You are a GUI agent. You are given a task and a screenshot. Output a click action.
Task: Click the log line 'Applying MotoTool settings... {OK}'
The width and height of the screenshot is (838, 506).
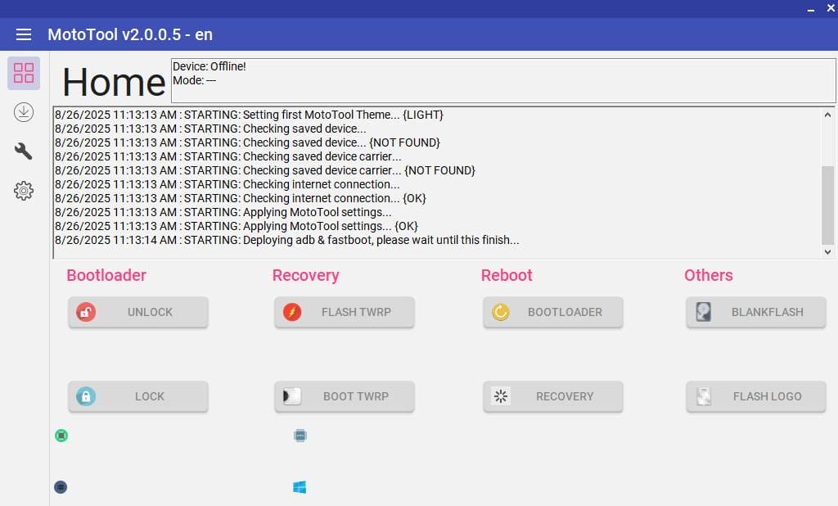[237, 226]
